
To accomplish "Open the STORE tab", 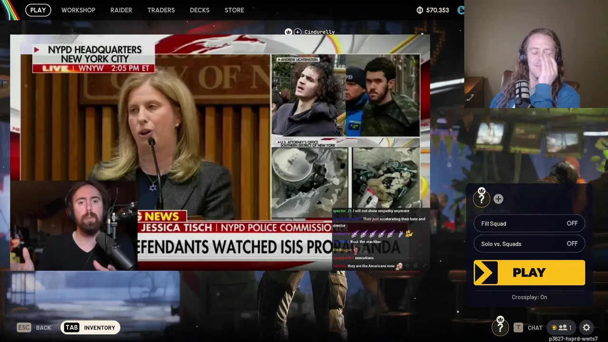I will 234,10.
